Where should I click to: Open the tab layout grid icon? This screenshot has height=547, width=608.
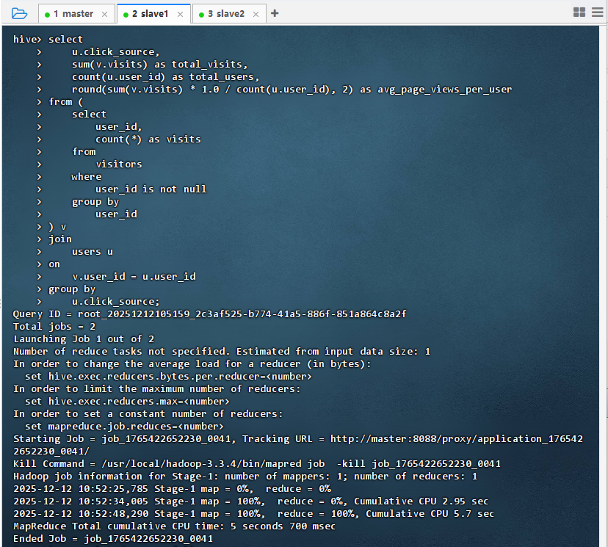tap(579, 12)
